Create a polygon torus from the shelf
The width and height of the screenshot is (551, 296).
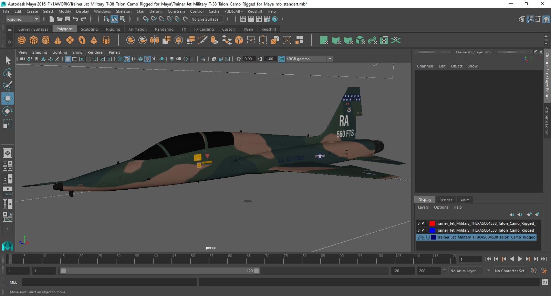(x=82, y=40)
